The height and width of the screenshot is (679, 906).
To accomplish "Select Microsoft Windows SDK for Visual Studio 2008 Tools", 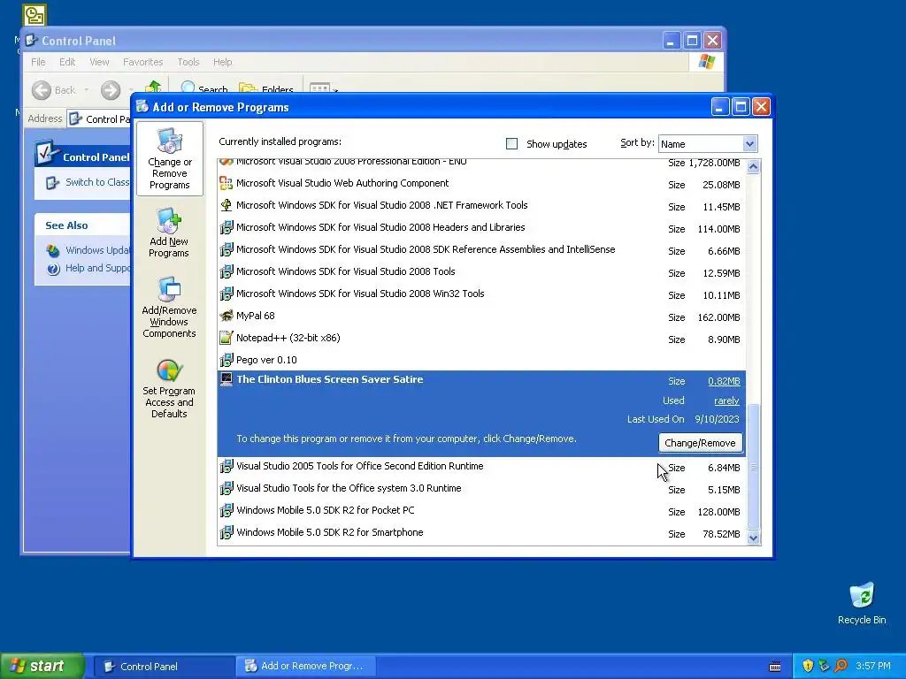I will [481, 272].
